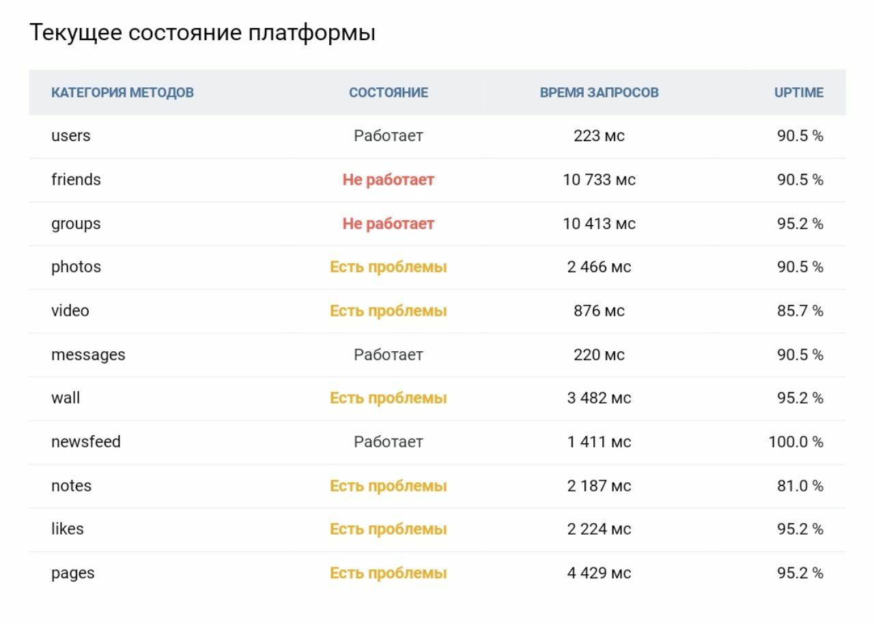Click the red 'Не работает' status for friends

pyautogui.click(x=389, y=180)
